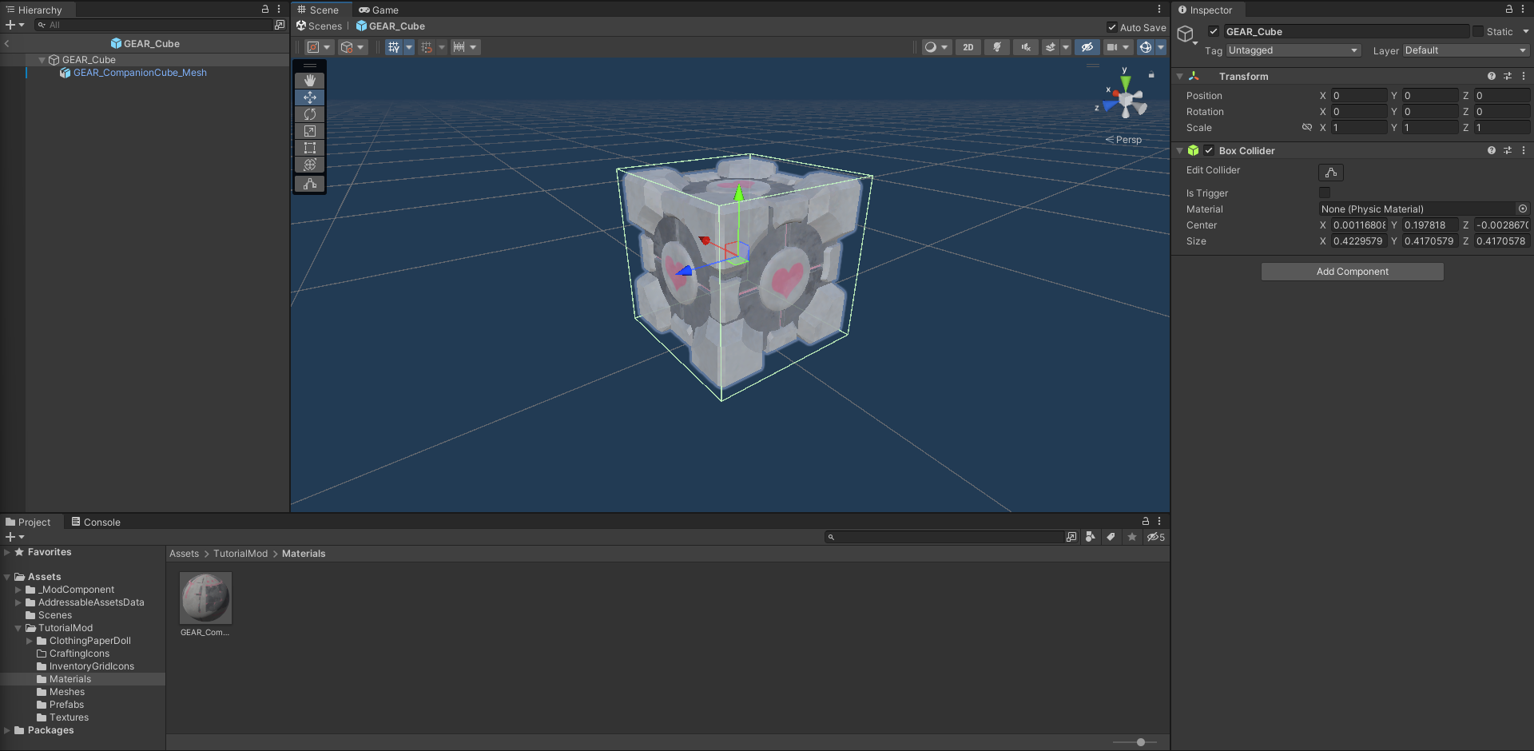Viewport: 1534px width, 751px height.
Task: Toggle hidden packages visibility in Project
Action: [1156, 537]
